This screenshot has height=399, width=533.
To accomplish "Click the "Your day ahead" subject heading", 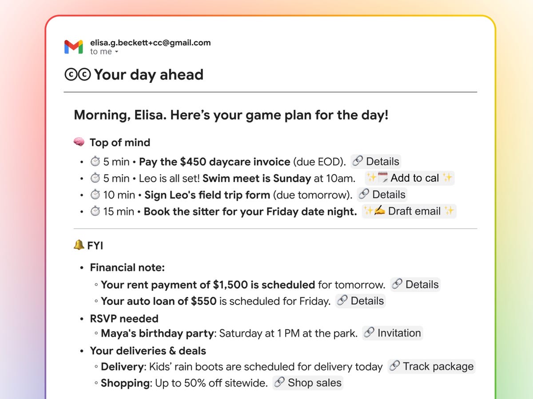I will pyautogui.click(x=148, y=74).
